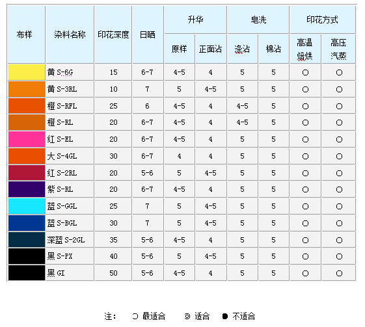This screenshot has height=327, width=365.
Task: Click the 染料名称 column header
Action: click(70, 34)
